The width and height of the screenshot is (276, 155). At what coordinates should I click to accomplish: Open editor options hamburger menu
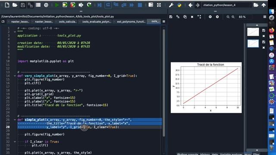tap(164, 22)
